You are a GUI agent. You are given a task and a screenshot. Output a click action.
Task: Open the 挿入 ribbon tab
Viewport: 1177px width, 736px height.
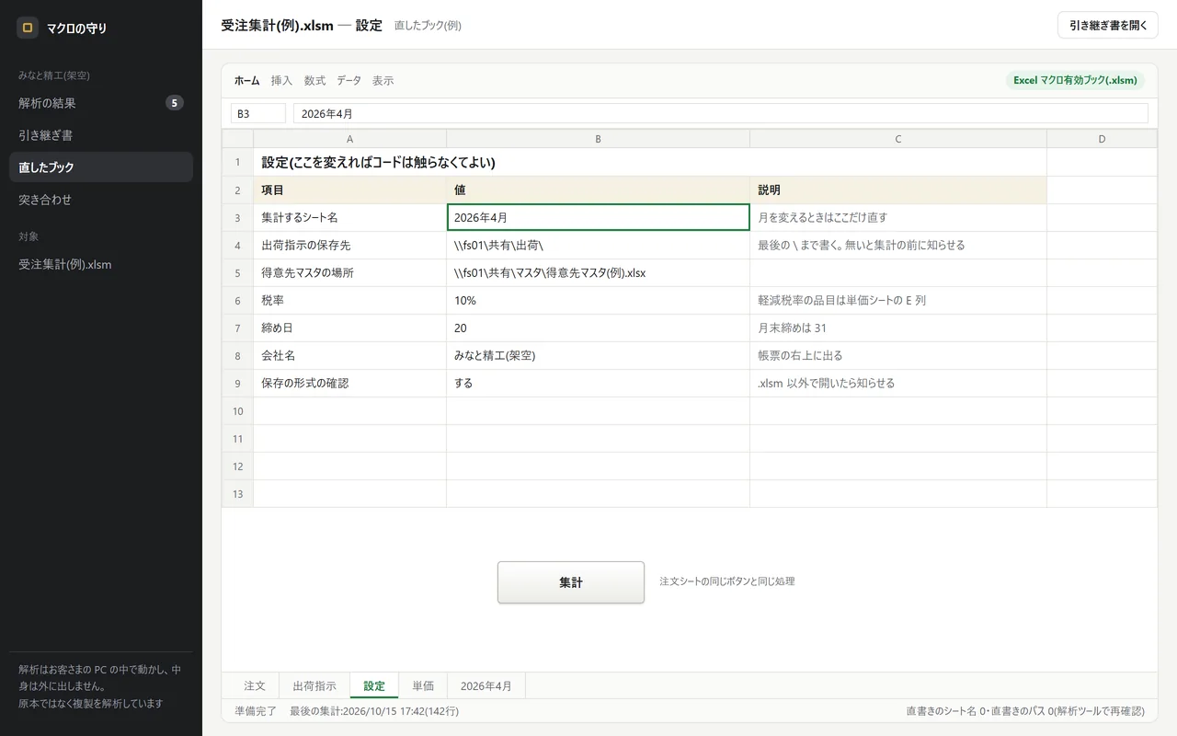tap(281, 81)
